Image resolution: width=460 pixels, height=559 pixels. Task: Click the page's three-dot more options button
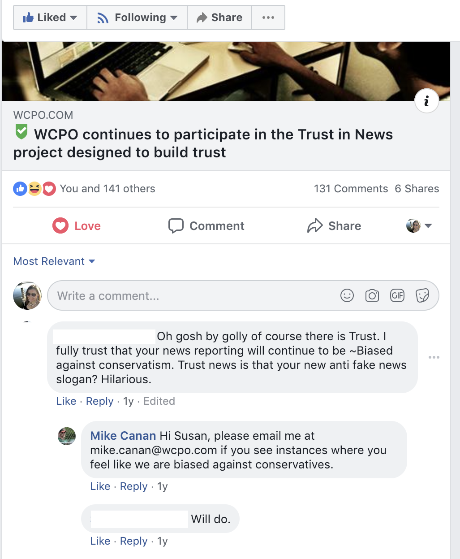point(268,17)
